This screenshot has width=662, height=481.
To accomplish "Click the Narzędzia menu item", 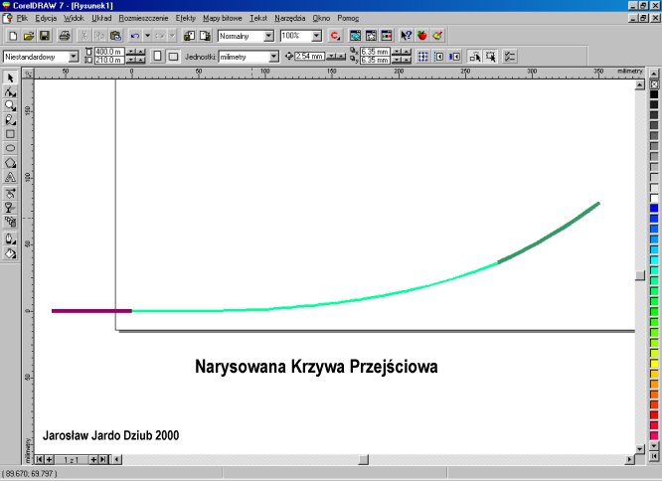I will click(289, 18).
